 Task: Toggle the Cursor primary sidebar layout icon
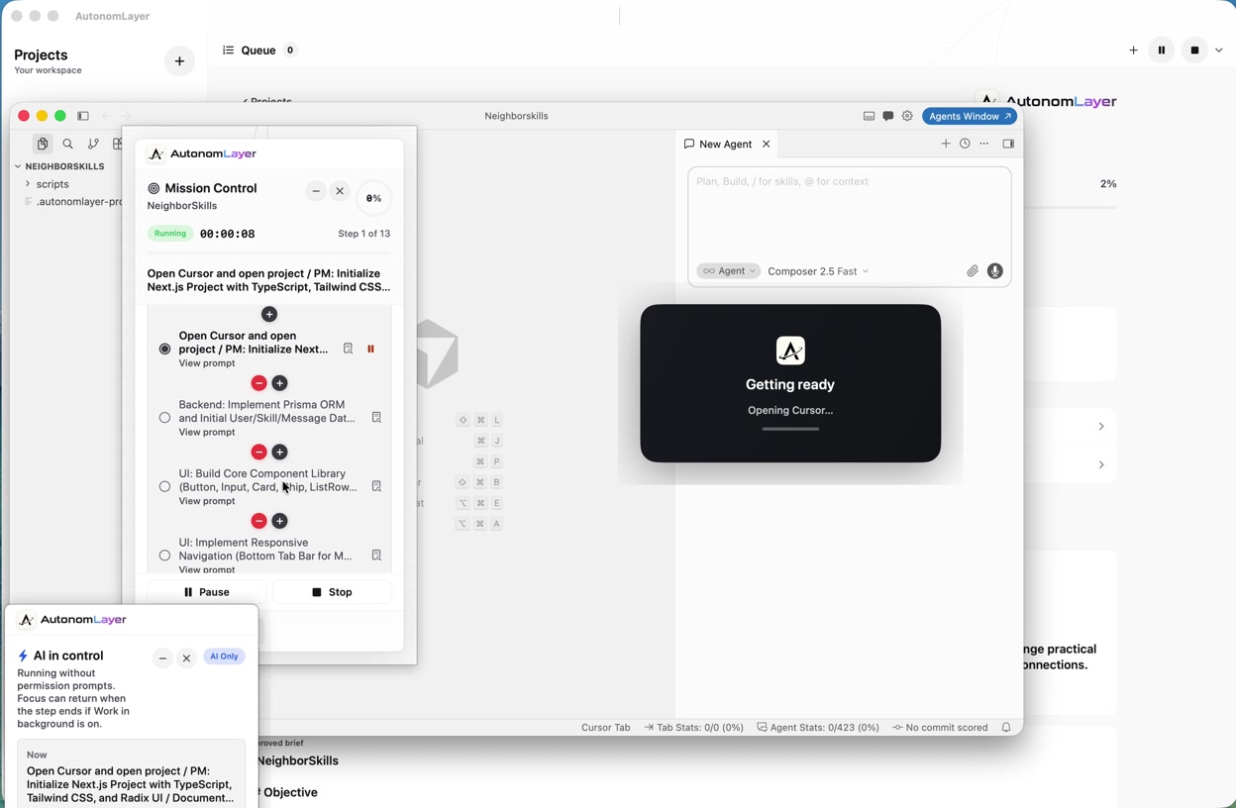point(83,116)
